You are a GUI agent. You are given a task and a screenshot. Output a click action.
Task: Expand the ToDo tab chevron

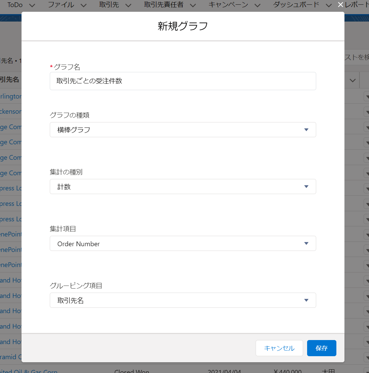tap(32, 5)
